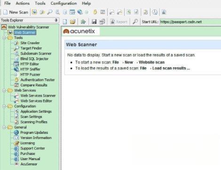Select Support Center in the tree
Viewport: 221px width, 170px height.
coord(32,148)
